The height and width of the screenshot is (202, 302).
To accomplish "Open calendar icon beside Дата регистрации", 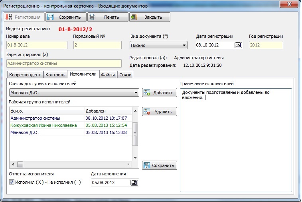I will tap(238, 45).
